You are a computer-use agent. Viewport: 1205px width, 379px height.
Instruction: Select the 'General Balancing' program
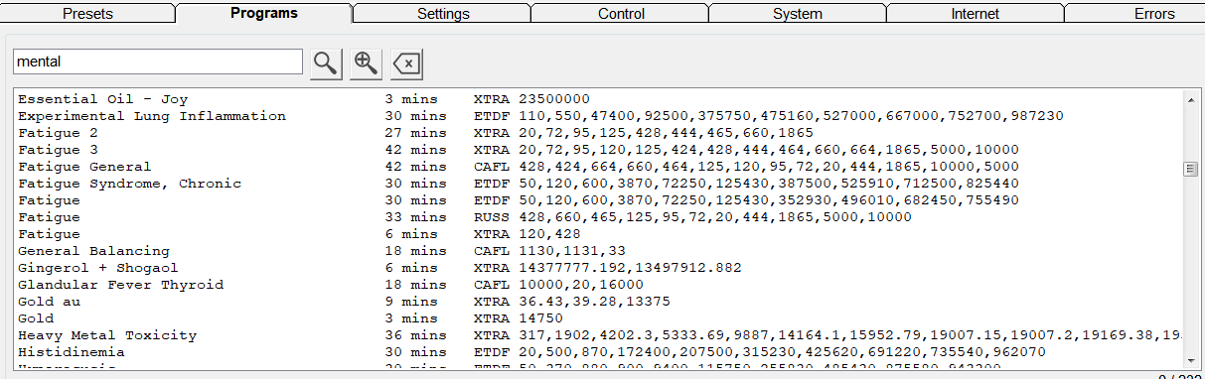pyautogui.click(x=599, y=251)
